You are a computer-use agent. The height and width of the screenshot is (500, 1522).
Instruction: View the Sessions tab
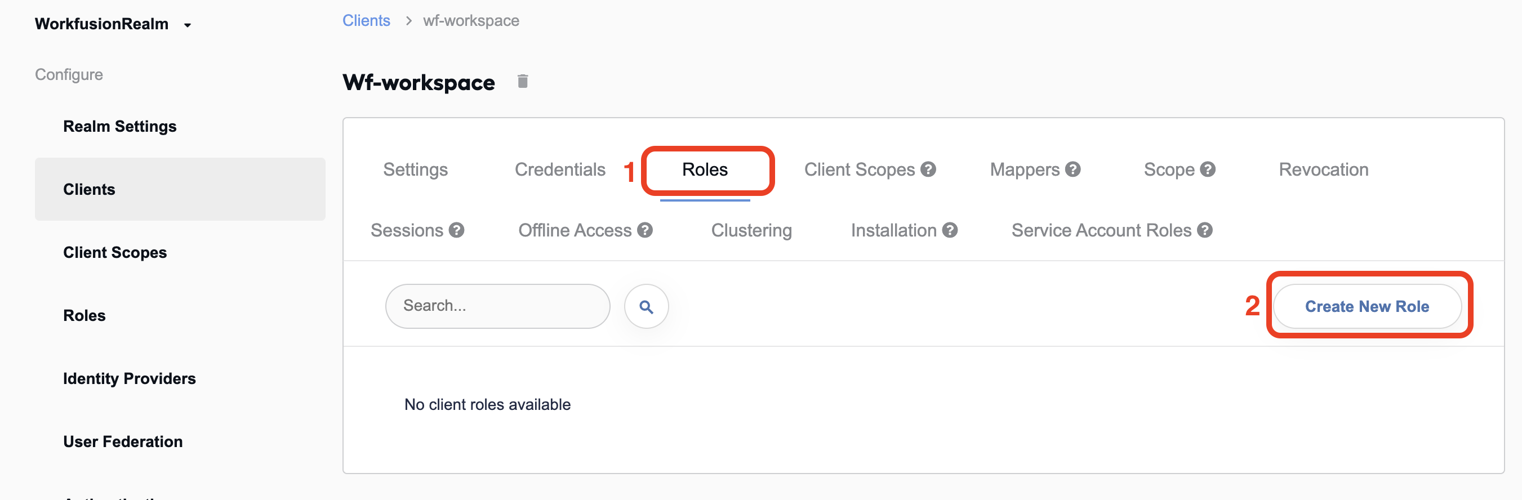(407, 230)
